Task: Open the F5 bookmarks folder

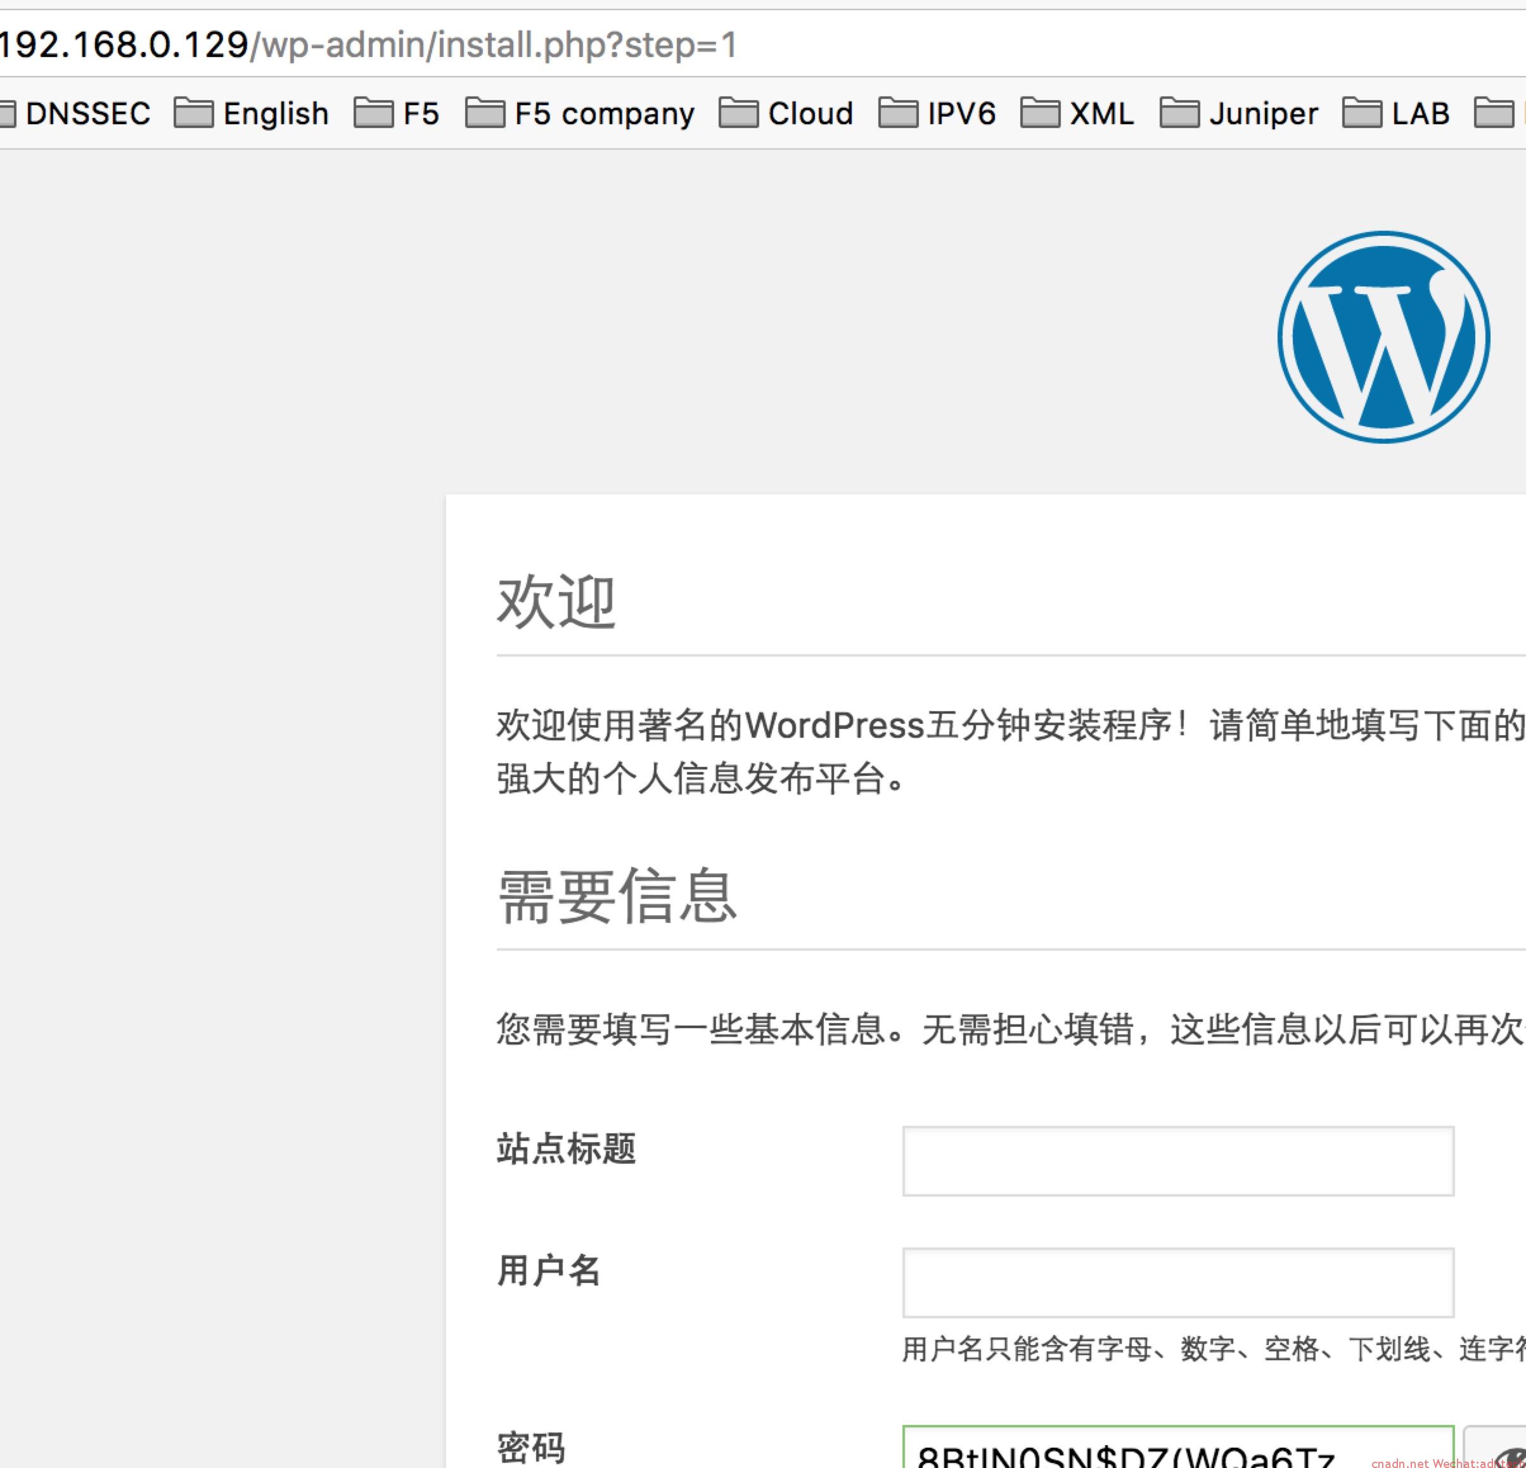Action: [x=397, y=113]
